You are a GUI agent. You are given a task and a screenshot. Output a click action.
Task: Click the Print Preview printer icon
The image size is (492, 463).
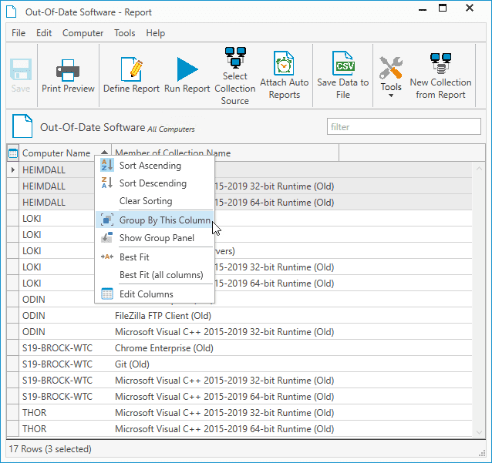tap(68, 70)
